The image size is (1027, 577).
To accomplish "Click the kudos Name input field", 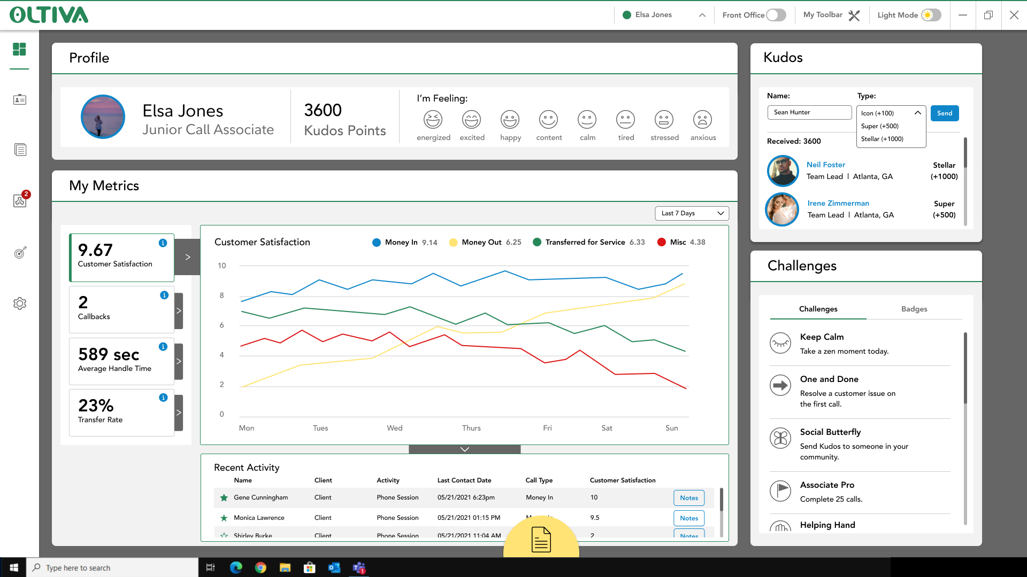I will [809, 112].
